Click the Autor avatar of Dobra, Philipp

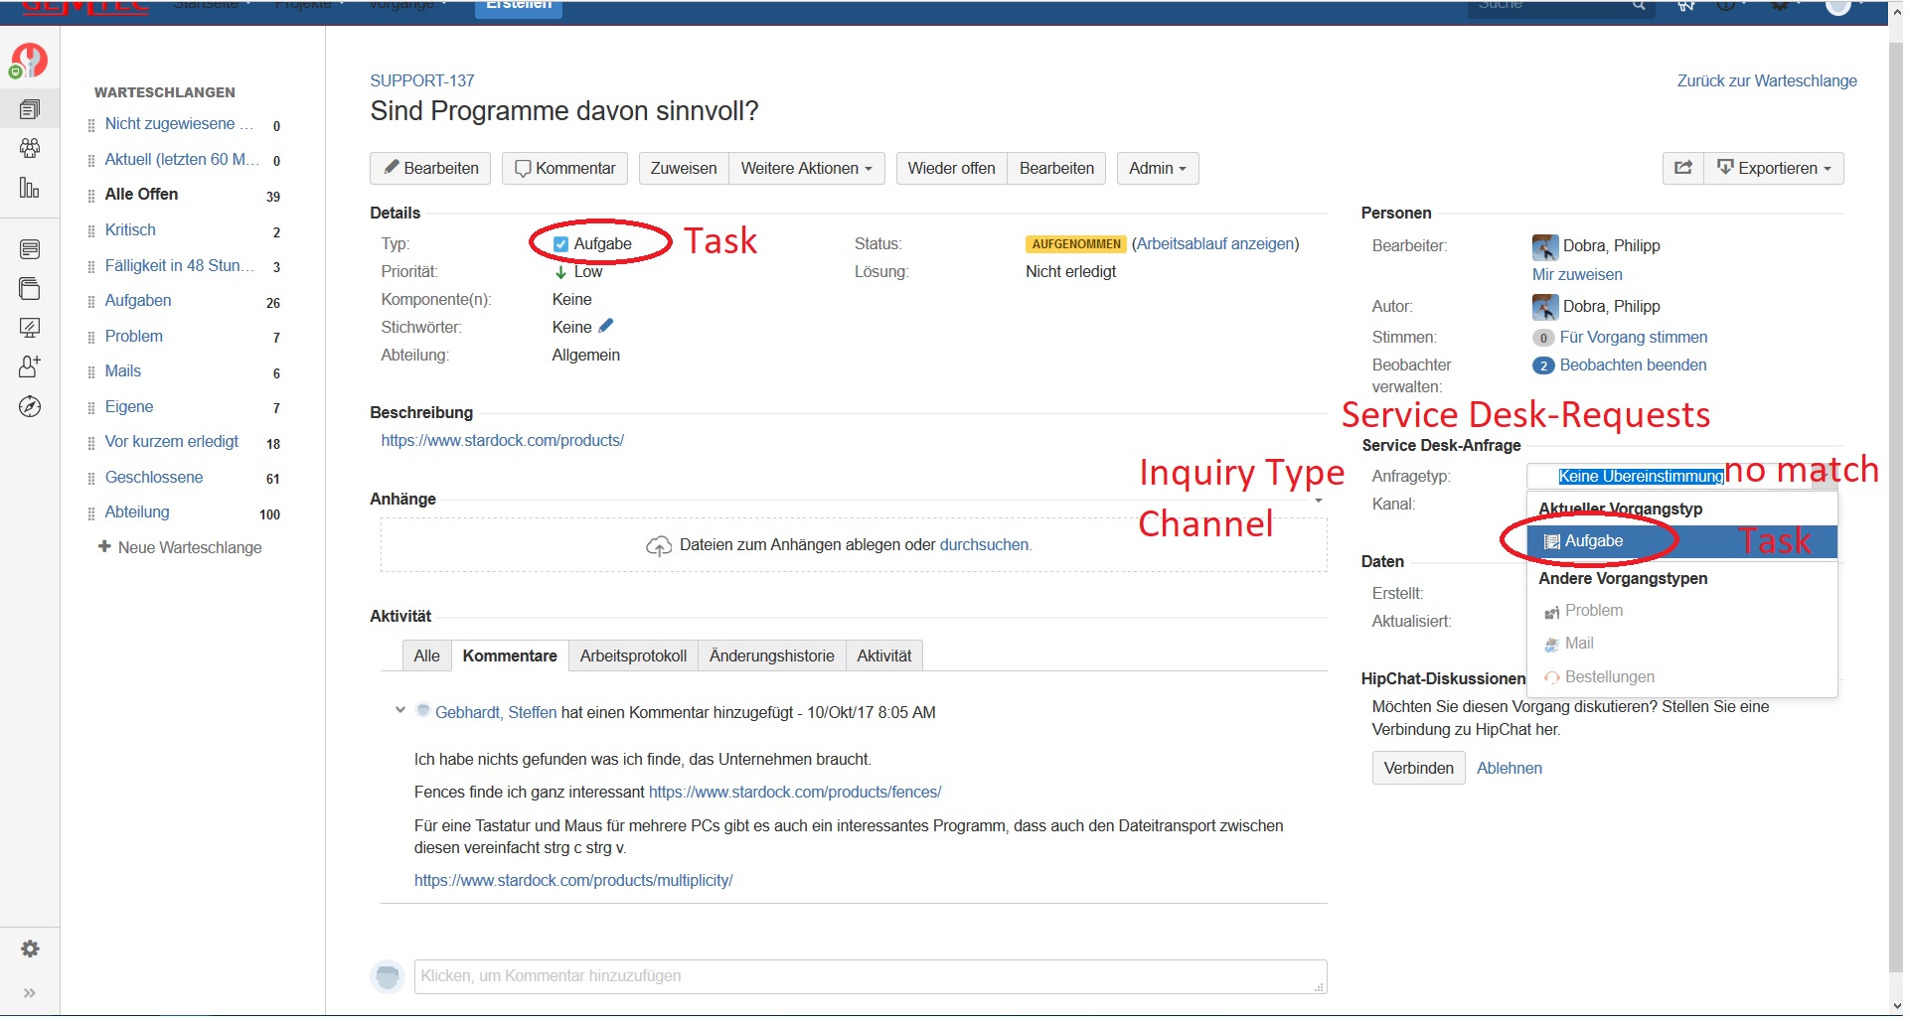click(1545, 307)
